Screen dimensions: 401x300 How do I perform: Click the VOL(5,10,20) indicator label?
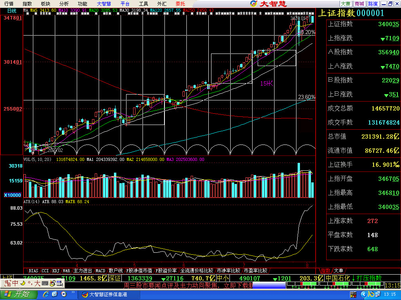click(x=37, y=159)
